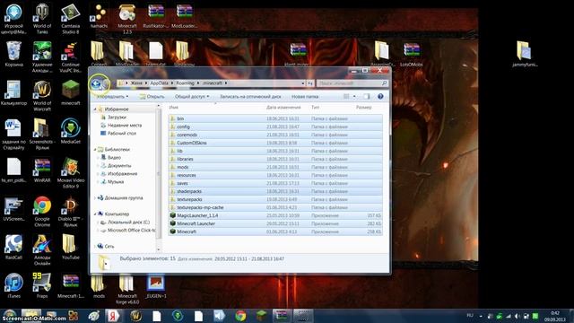Screen dimensions: 574x323
Task: Refresh the folder with address bar refresh button
Action: [310, 83]
